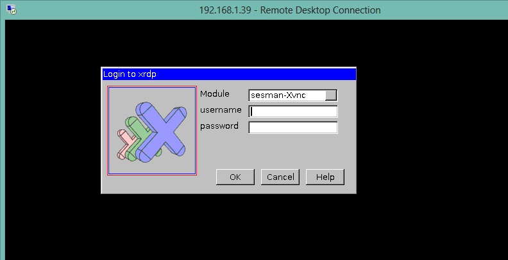This screenshot has height=260, width=508.
Task: Click the "Login to xrdp" blue title bar
Action: tap(228, 74)
